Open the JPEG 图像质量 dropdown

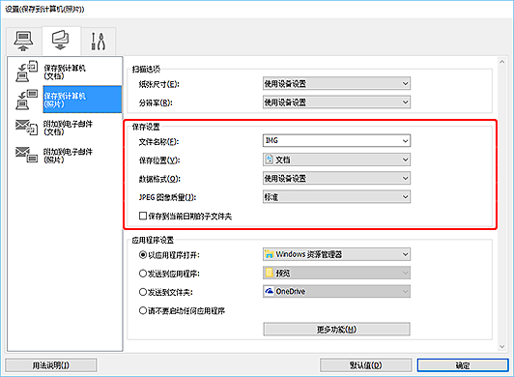click(x=336, y=197)
